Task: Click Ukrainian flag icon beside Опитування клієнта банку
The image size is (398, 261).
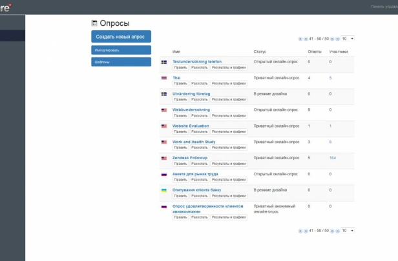Action: coord(164,190)
